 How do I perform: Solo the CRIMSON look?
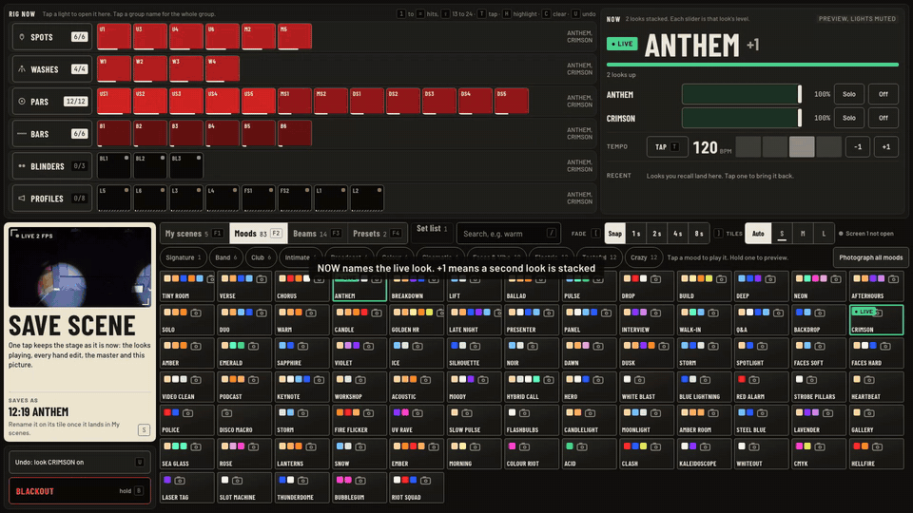coord(849,118)
